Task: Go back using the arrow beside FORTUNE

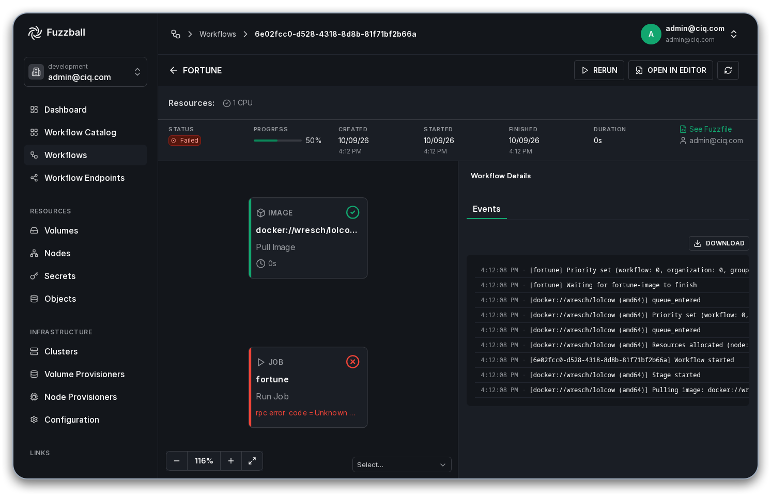Action: pos(174,70)
